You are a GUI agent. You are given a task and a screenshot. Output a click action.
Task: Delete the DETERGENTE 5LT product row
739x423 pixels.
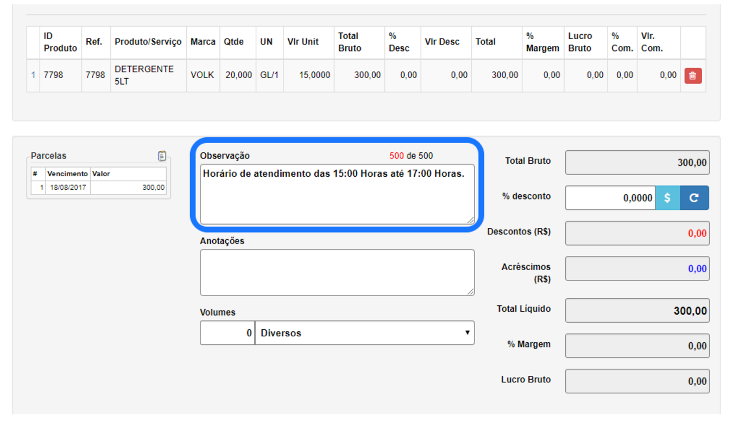pos(692,76)
